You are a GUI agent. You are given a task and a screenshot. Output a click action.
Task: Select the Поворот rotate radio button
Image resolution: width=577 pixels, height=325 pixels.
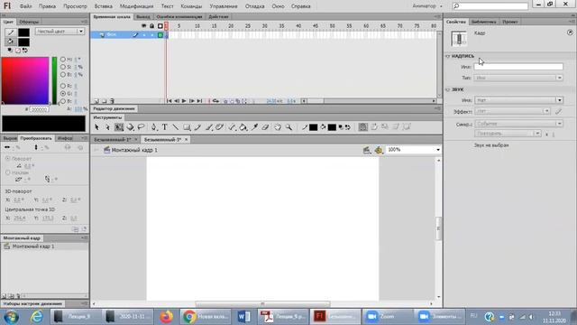[8, 159]
